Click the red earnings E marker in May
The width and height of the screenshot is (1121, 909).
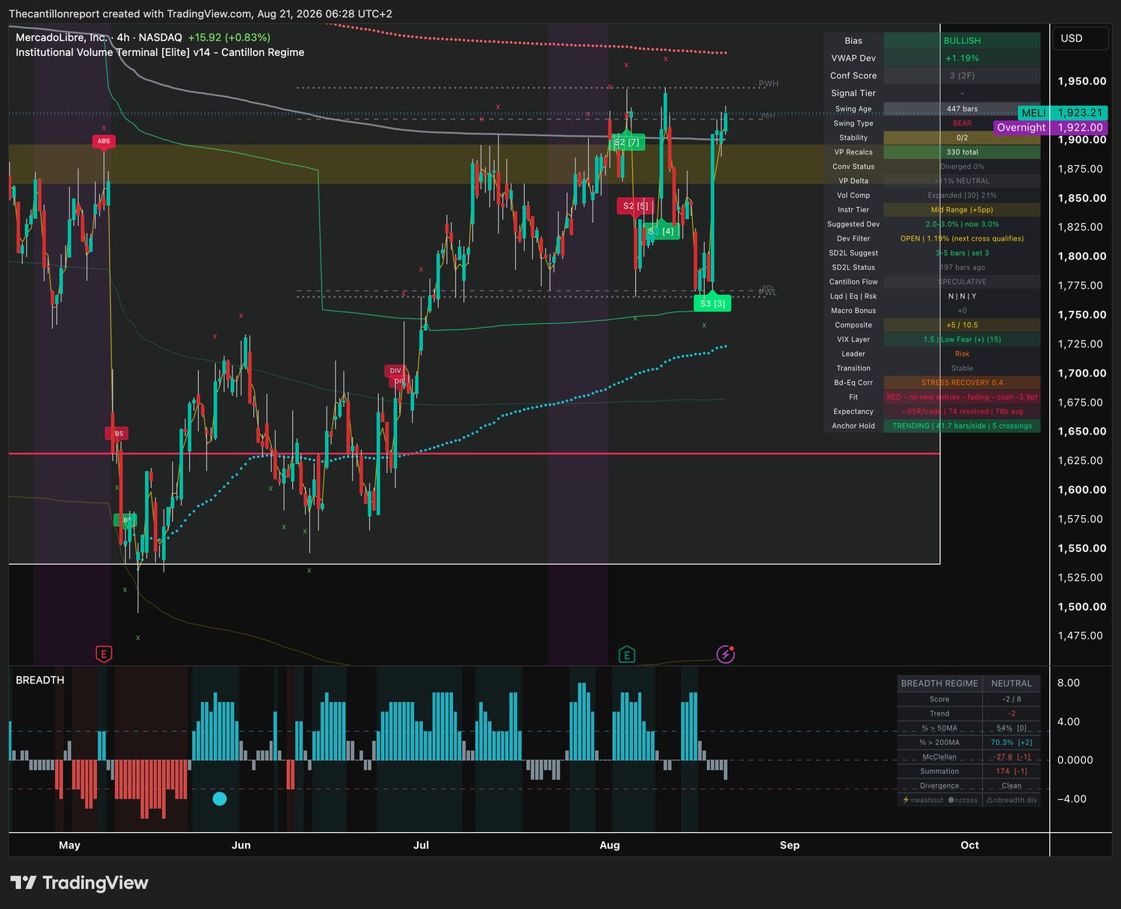coord(104,655)
